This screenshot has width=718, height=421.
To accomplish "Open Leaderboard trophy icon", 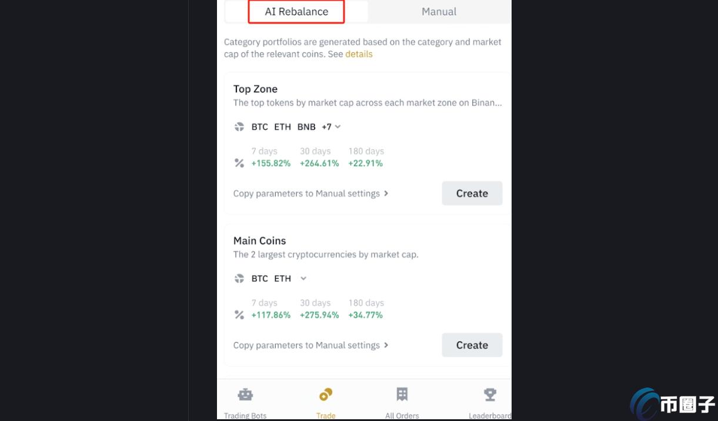I will (490, 394).
